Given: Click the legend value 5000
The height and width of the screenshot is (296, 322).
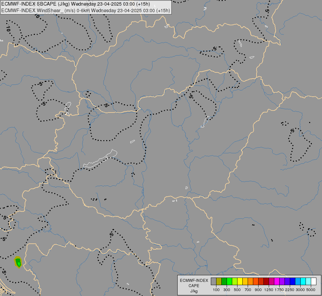Looking at the screenshot, I should [311, 290].
